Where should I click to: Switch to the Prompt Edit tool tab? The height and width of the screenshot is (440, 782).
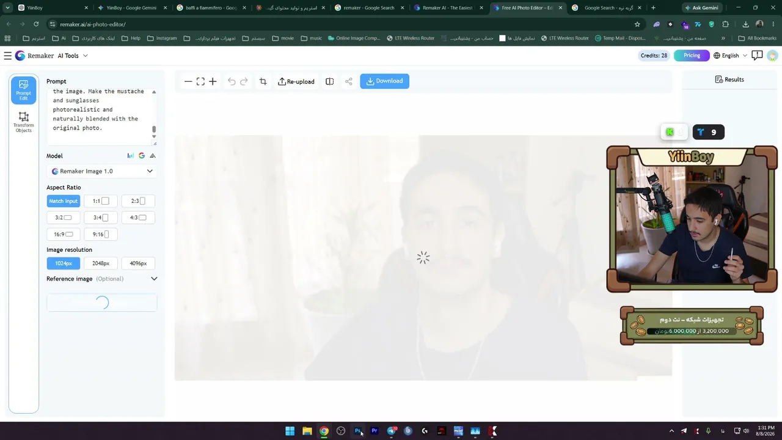(x=24, y=90)
